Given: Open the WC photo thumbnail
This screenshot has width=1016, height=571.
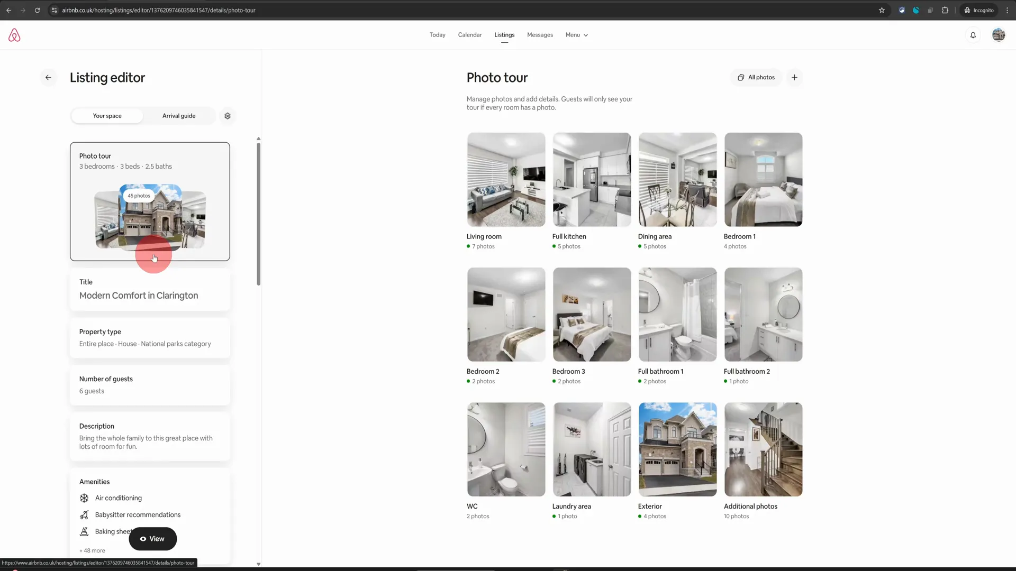Looking at the screenshot, I should pyautogui.click(x=506, y=449).
